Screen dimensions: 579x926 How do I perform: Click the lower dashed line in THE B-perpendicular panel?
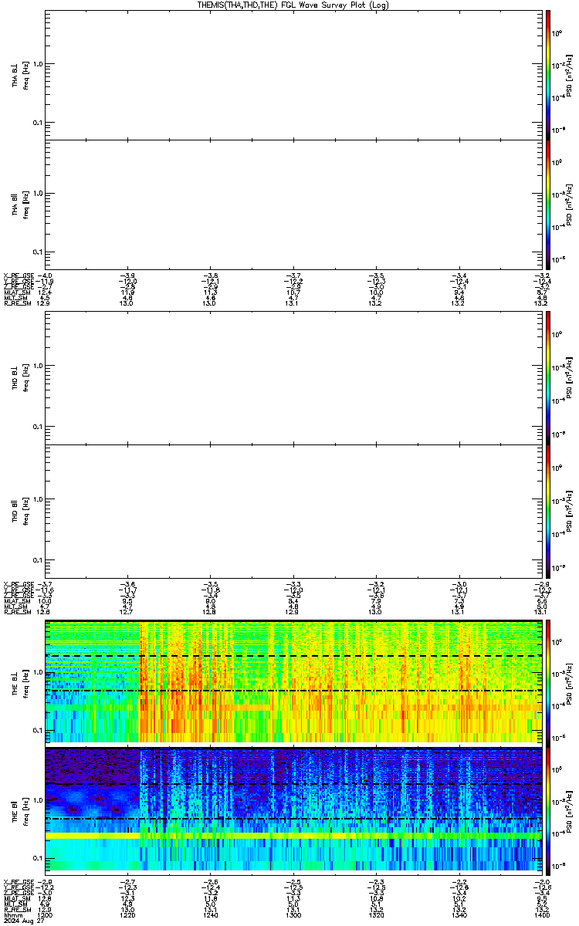coord(293,691)
